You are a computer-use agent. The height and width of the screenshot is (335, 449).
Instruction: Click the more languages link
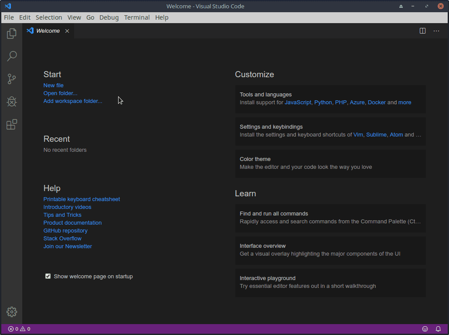point(405,103)
